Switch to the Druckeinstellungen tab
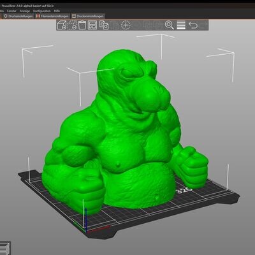 18,16
